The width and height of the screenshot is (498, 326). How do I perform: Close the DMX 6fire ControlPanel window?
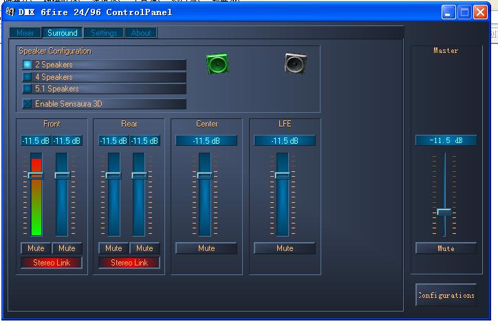pos(481,12)
